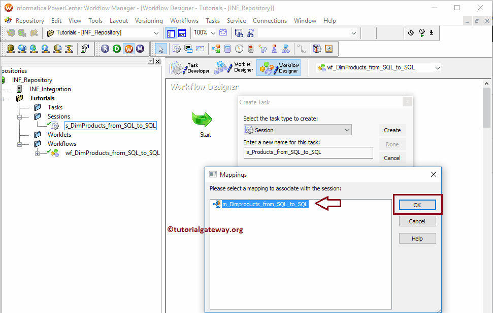Switch to Task Developer tab

[x=189, y=68]
